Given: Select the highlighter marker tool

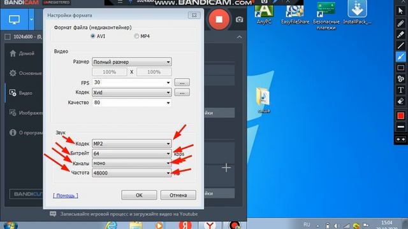Looking at the screenshot, I should (400, 34).
